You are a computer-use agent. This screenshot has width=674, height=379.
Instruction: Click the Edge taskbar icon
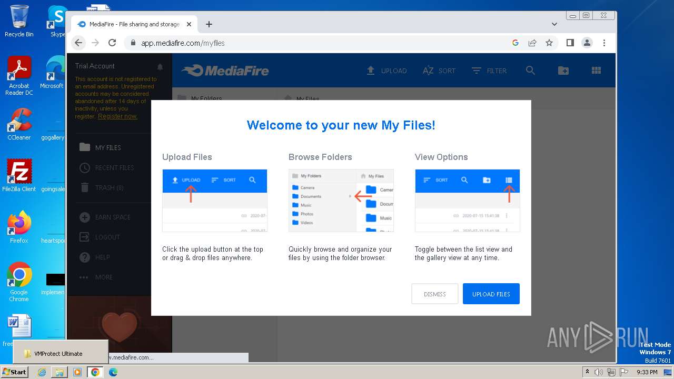tap(113, 372)
